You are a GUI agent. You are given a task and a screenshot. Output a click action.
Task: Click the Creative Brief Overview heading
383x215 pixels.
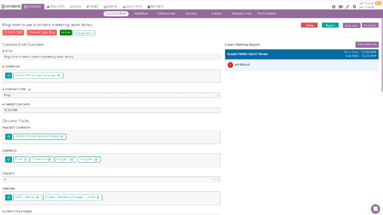coord(23,45)
